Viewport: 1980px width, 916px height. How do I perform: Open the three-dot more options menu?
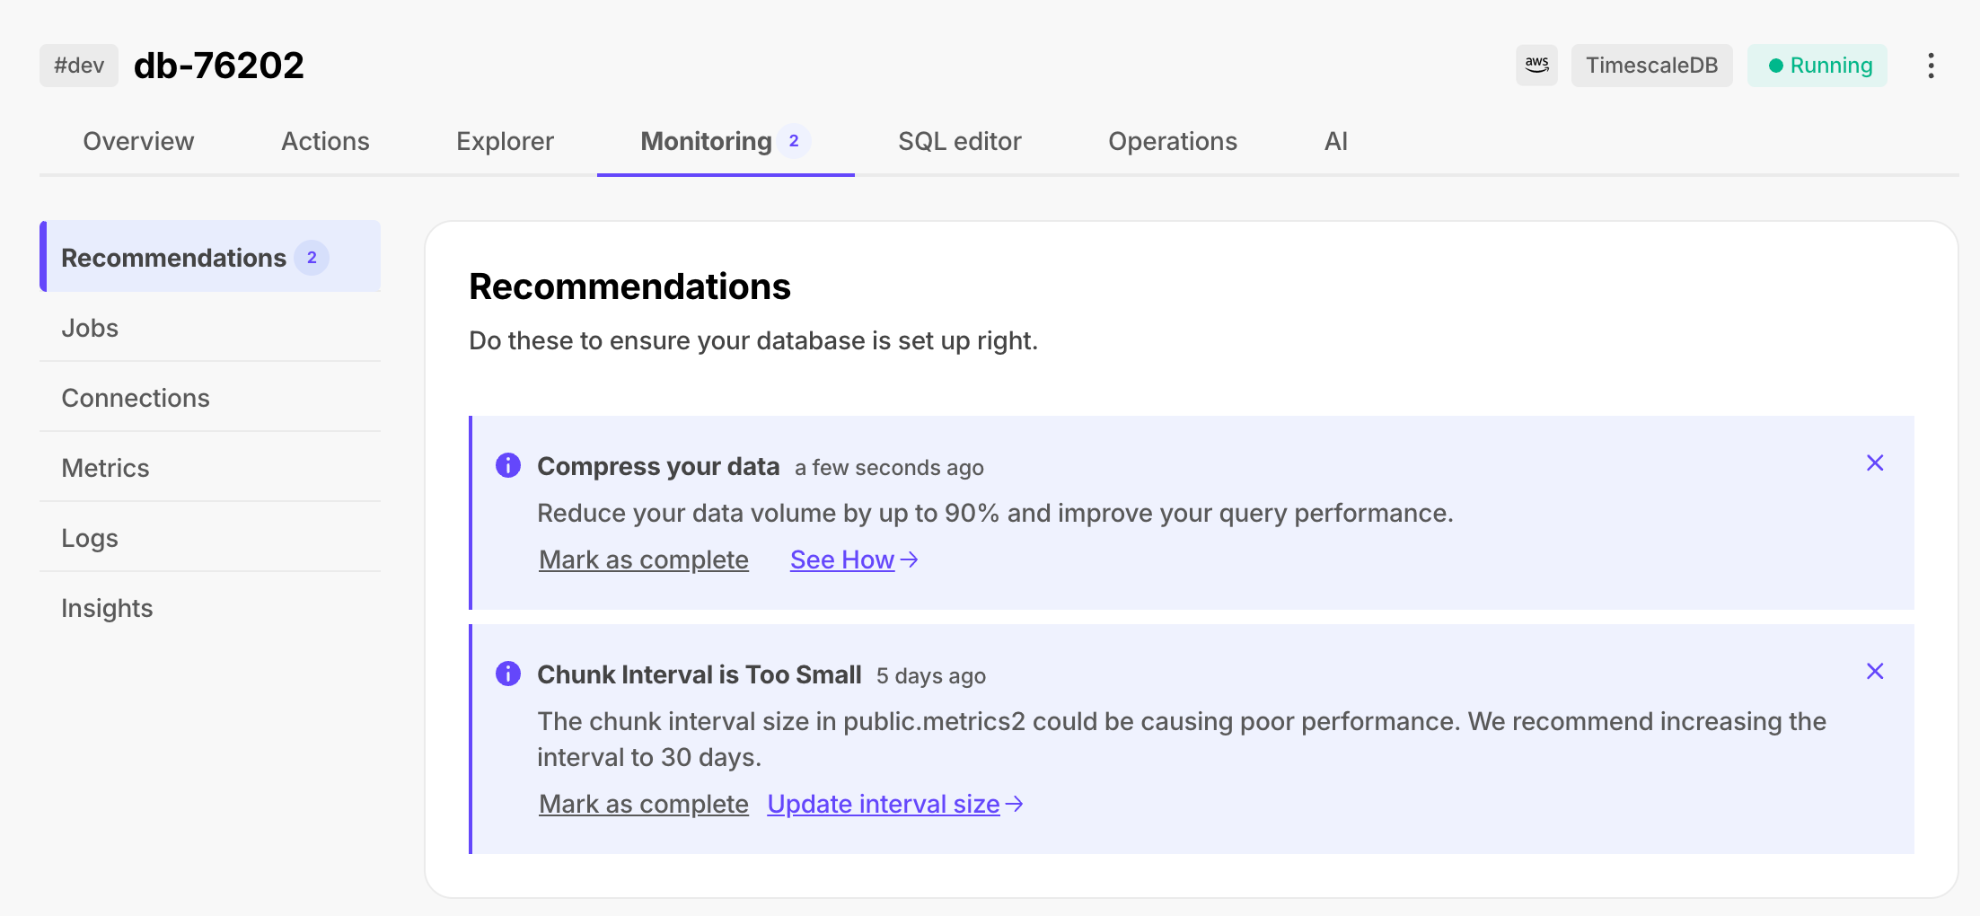tap(1931, 66)
